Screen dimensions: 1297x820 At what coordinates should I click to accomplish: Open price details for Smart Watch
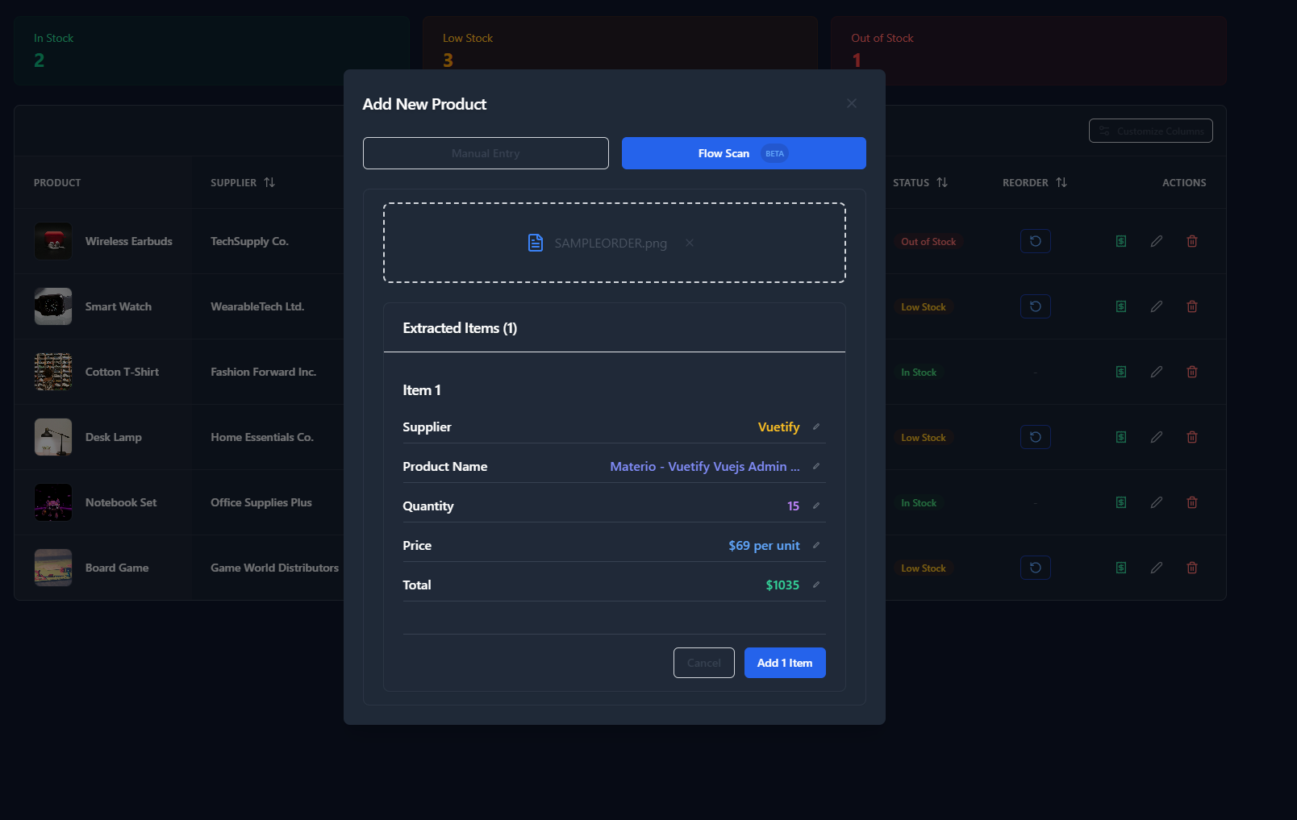tap(1120, 306)
